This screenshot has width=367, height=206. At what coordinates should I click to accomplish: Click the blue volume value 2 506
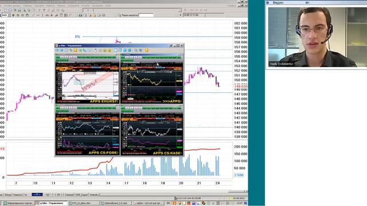pos(239,175)
